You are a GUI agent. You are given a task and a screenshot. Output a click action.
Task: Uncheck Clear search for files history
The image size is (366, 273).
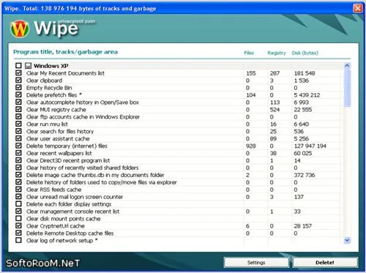pyautogui.click(x=18, y=131)
